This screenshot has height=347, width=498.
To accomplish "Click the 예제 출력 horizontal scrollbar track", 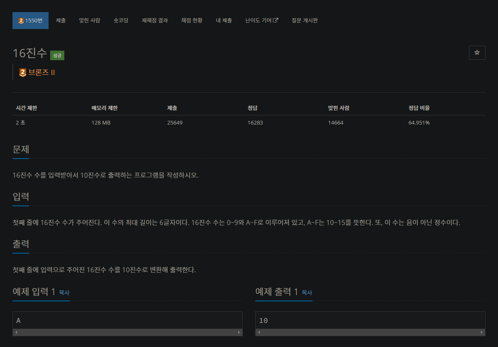I will coord(371,332).
